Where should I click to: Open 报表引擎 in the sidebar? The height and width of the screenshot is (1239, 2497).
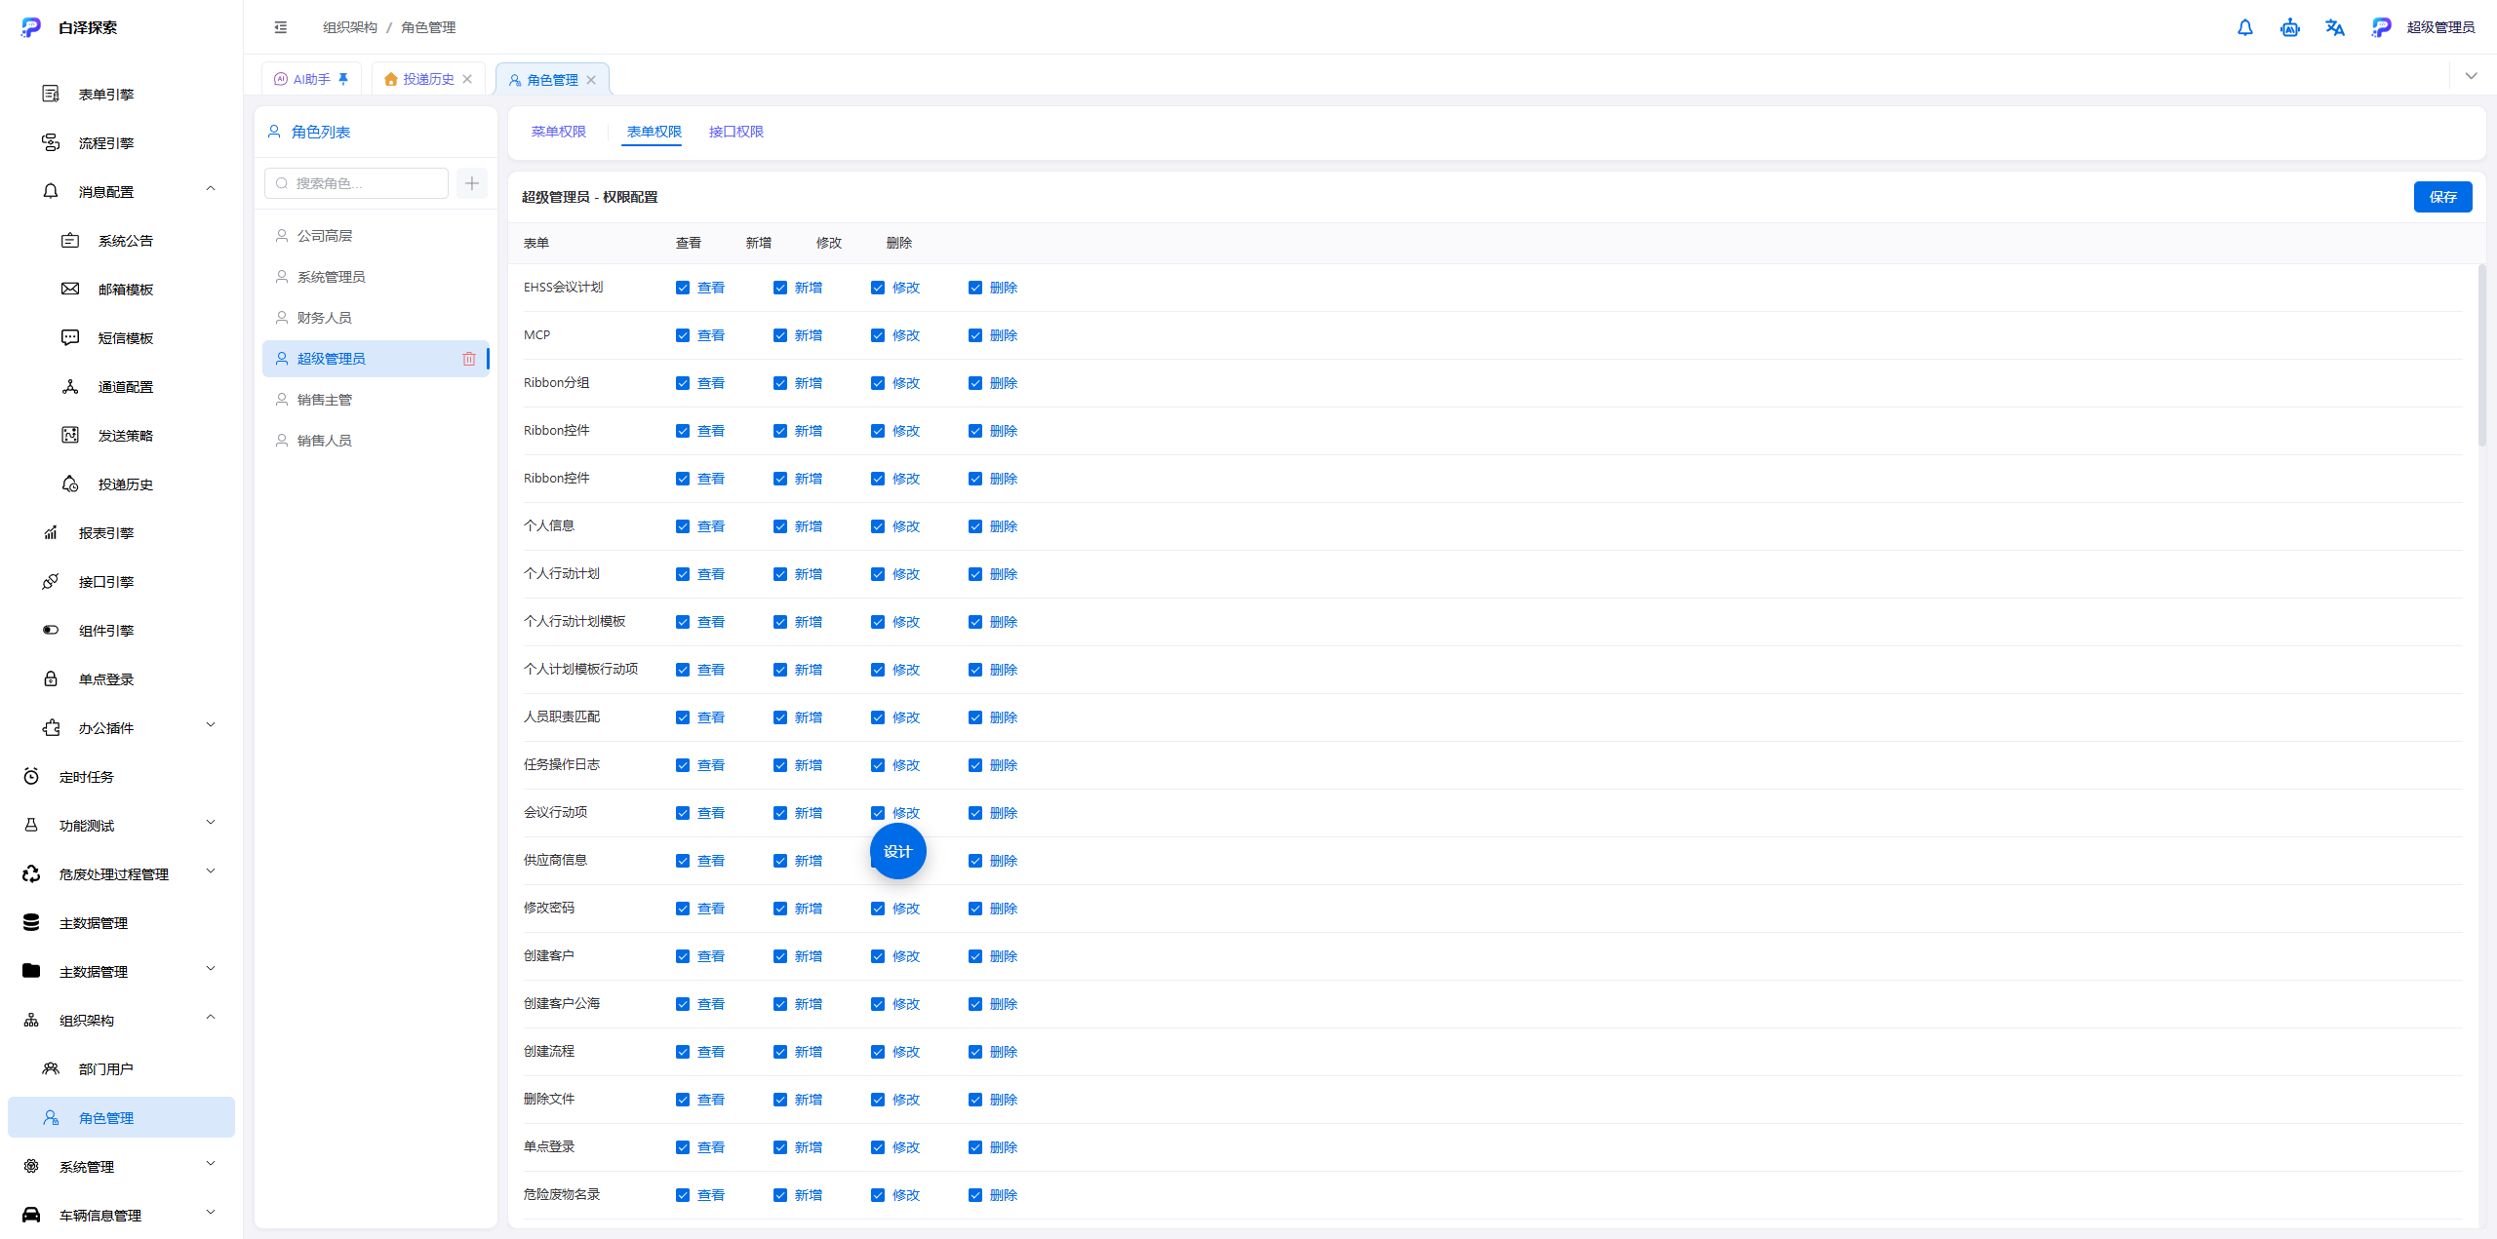[121, 533]
